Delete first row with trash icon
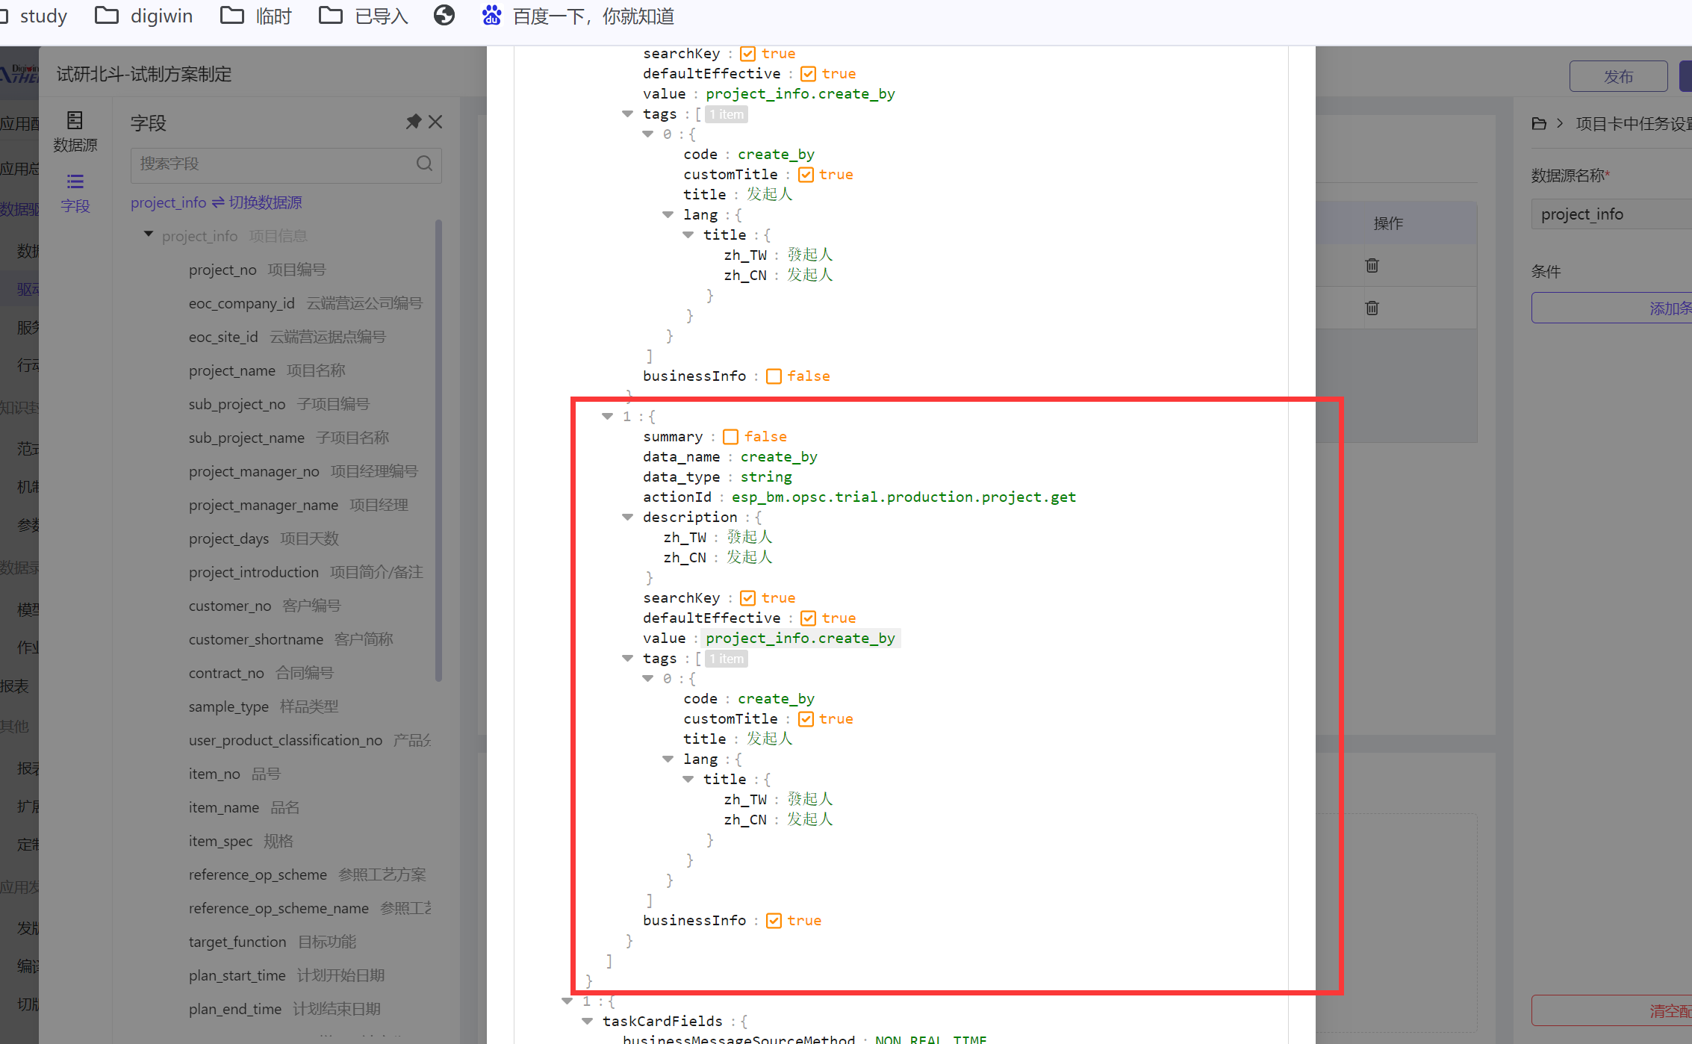The width and height of the screenshot is (1692, 1044). pos(1372,265)
